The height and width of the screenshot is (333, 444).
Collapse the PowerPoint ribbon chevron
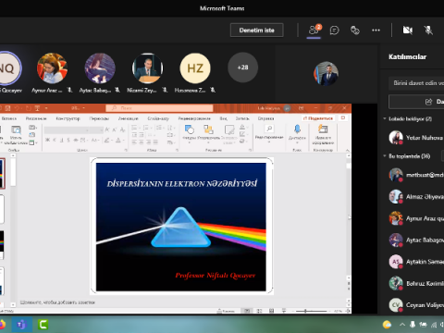(x=347, y=150)
